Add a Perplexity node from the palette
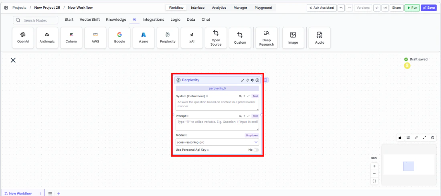Viewport: 441px width, 196px height. [x=168, y=38]
